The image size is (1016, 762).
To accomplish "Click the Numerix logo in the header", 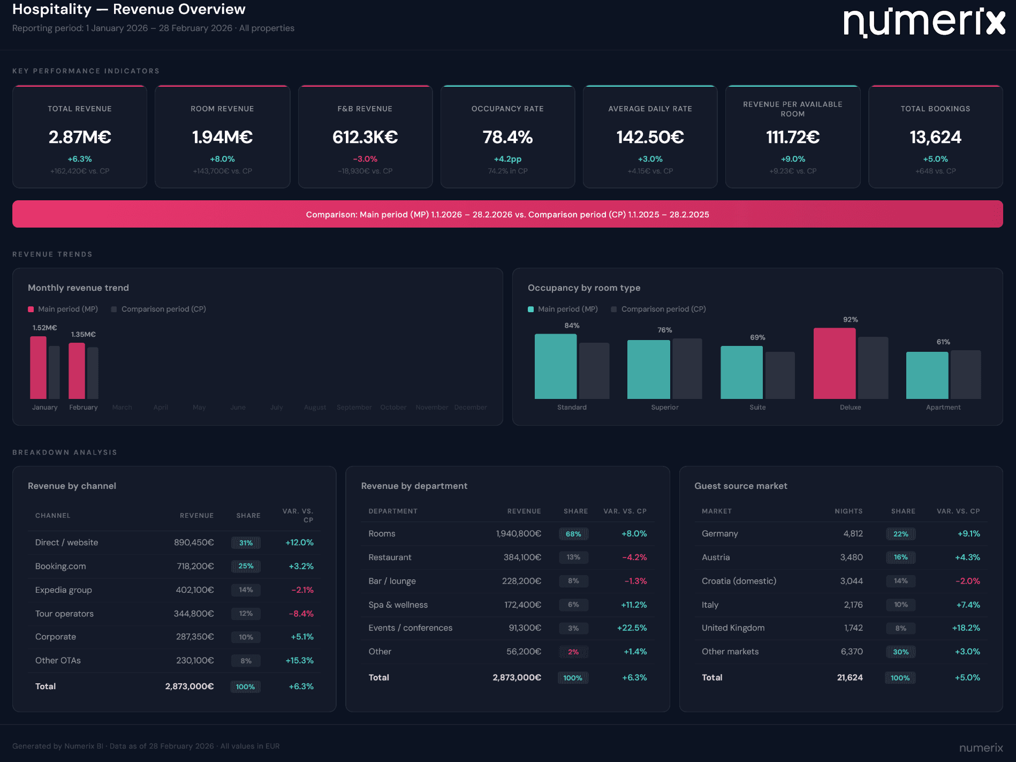I will click(x=924, y=21).
